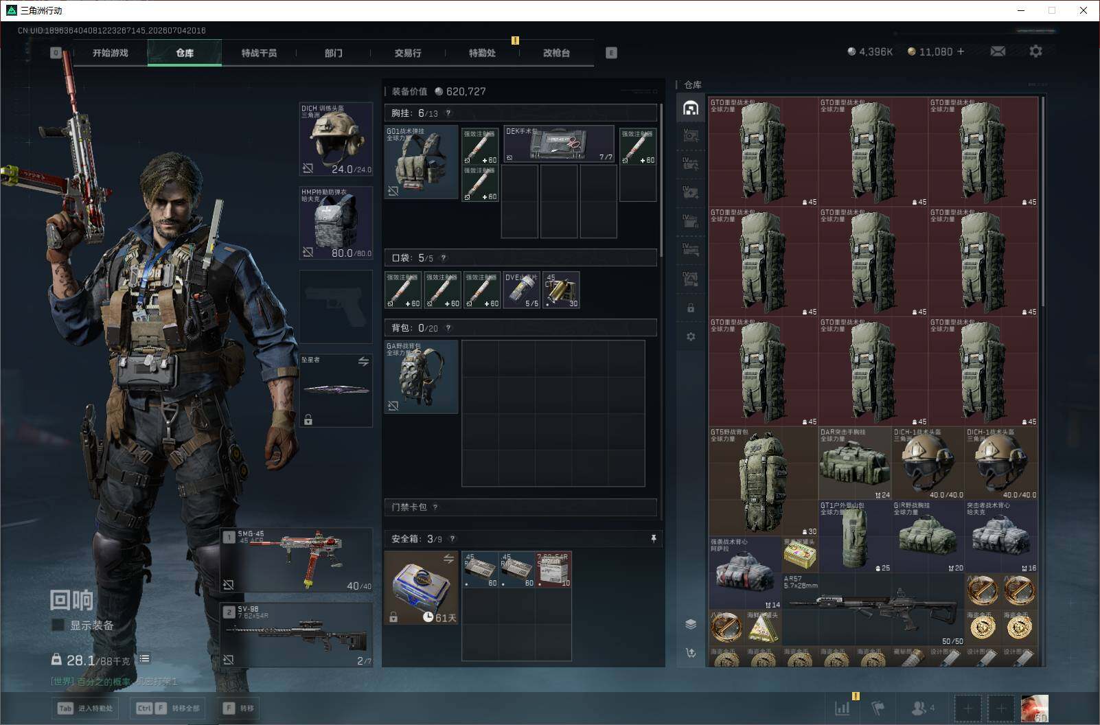The height and width of the screenshot is (725, 1100).
Task: Click the F 转移 button
Action: (x=238, y=708)
